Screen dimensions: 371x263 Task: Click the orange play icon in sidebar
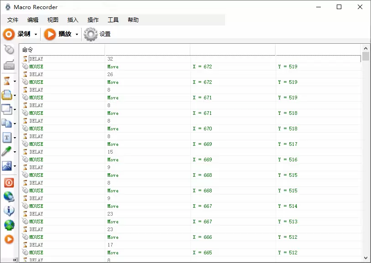(x=9, y=239)
